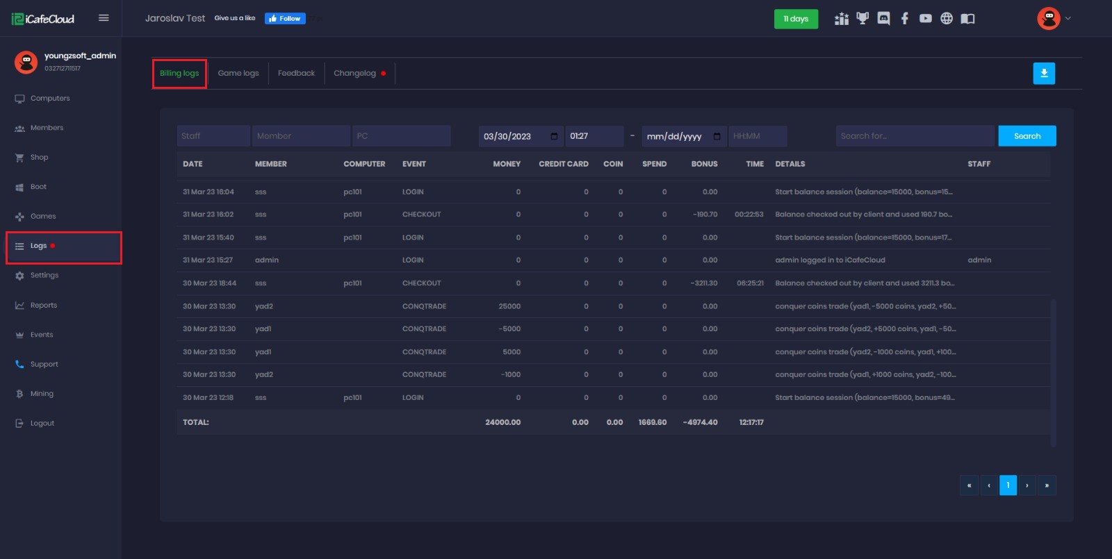Click the blue Search button

click(1027, 136)
